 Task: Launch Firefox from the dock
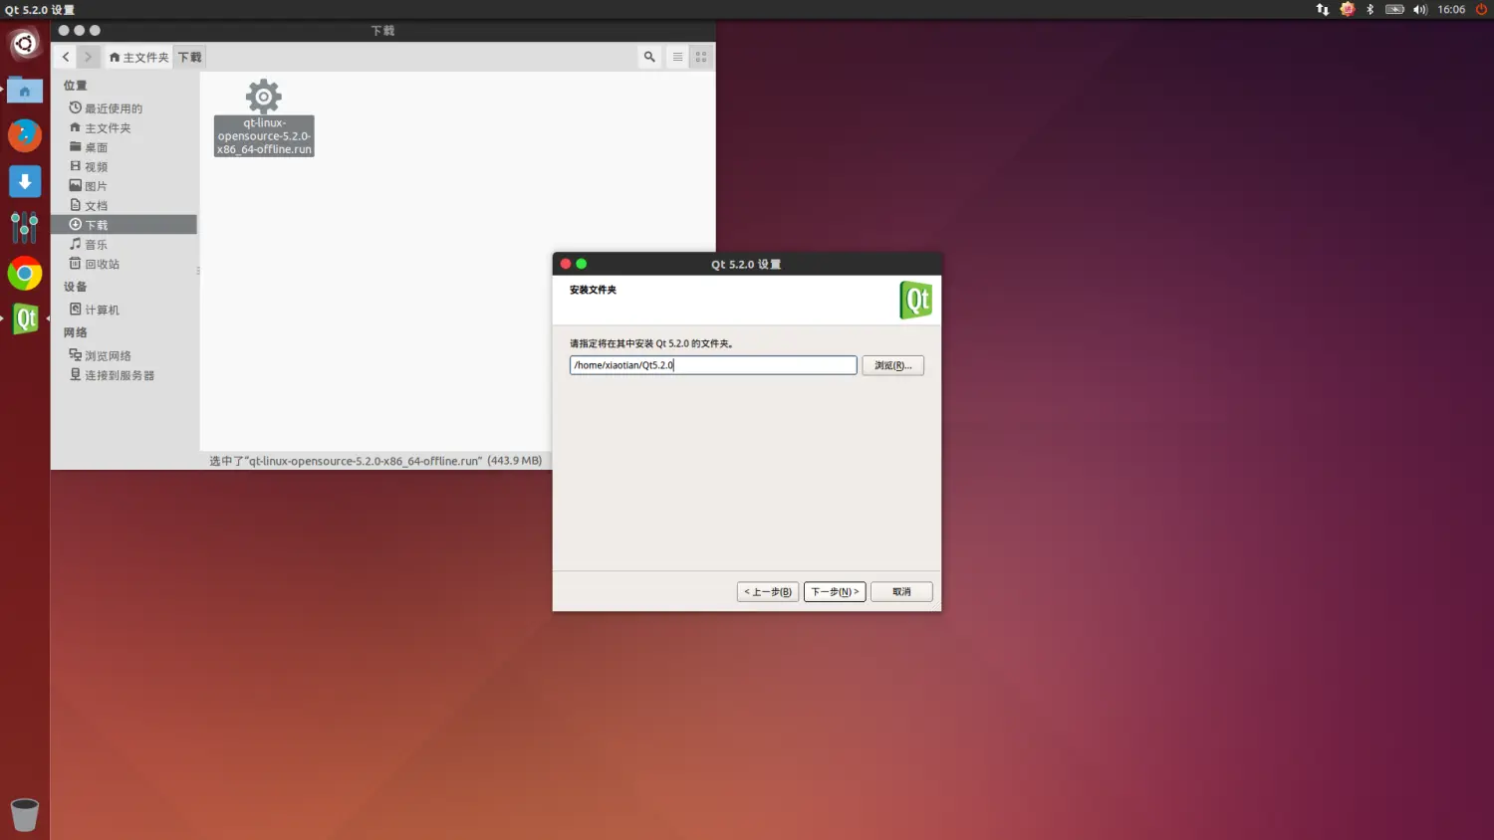pos(25,135)
